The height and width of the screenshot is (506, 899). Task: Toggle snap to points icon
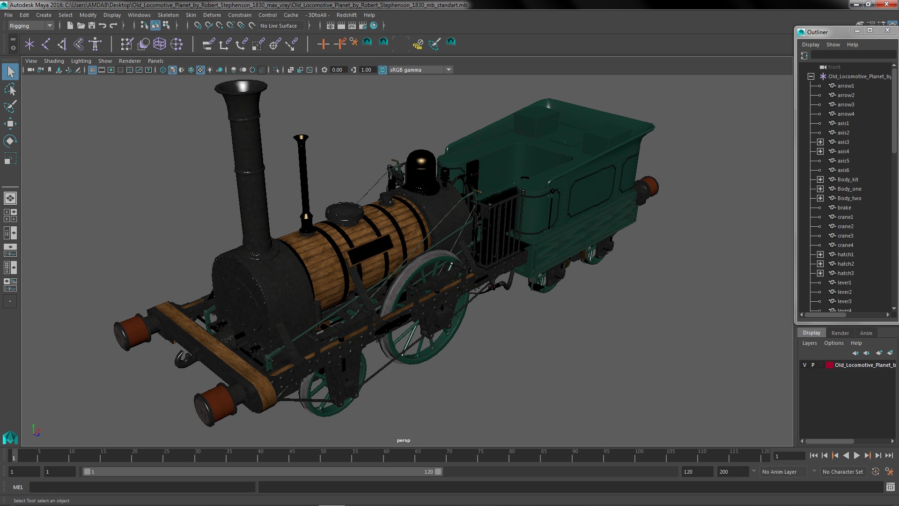coord(220,25)
